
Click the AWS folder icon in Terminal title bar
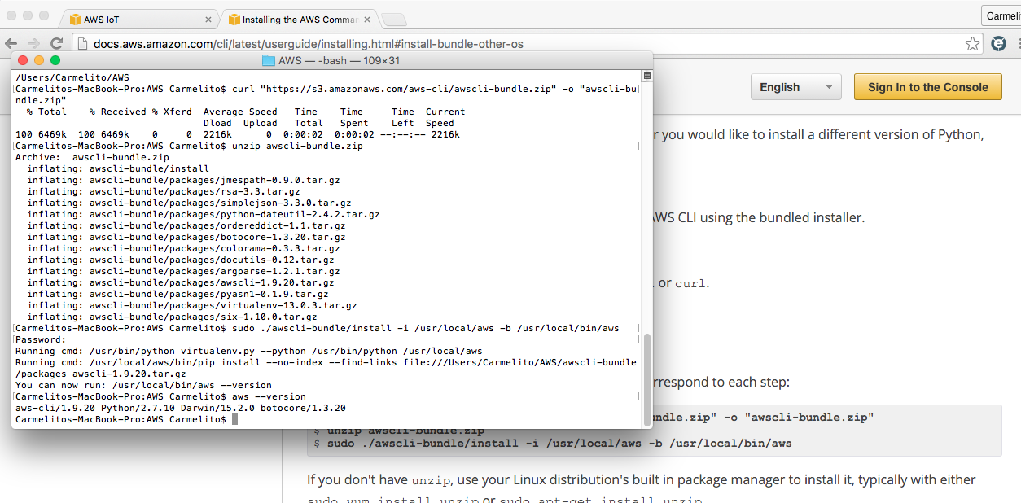[268, 61]
